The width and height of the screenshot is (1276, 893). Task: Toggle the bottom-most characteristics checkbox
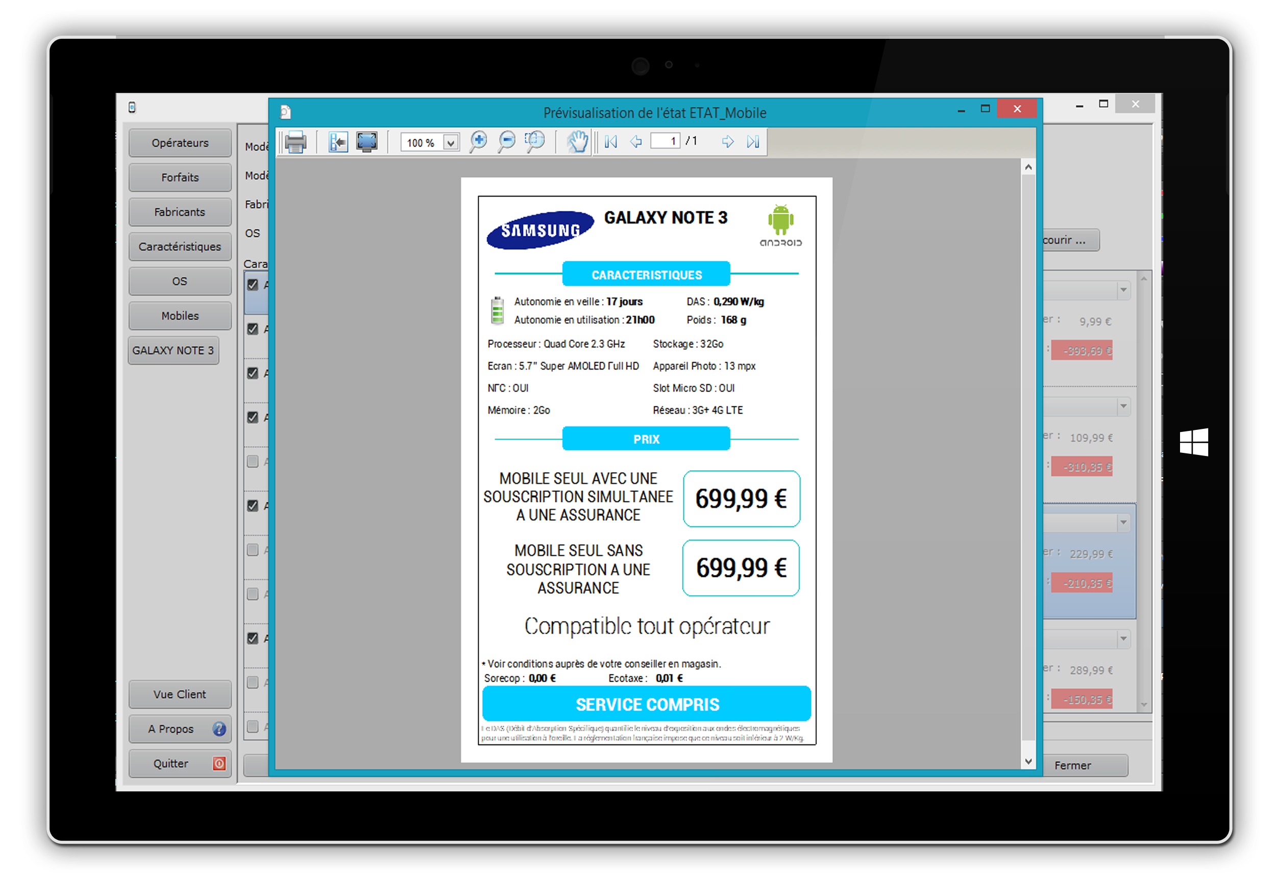253,727
